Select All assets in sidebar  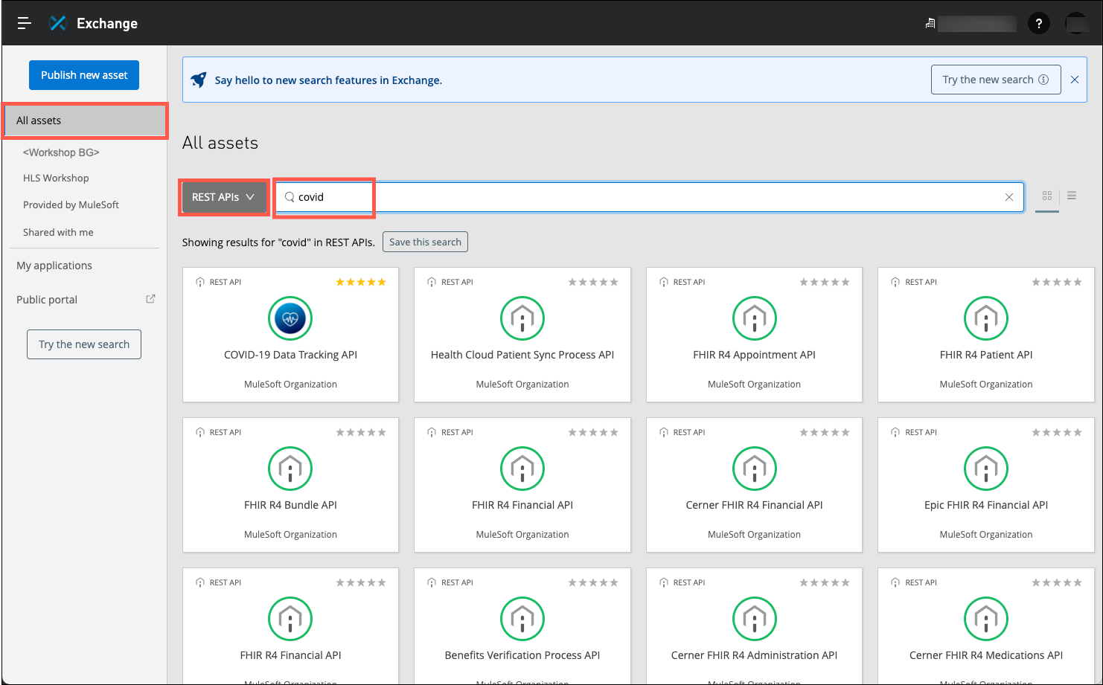point(85,120)
